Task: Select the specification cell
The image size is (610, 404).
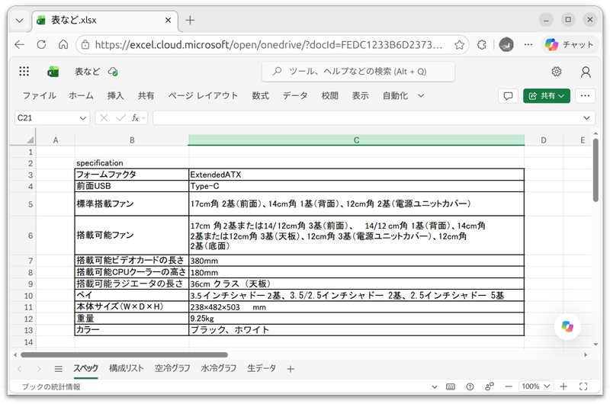Action: (132, 163)
